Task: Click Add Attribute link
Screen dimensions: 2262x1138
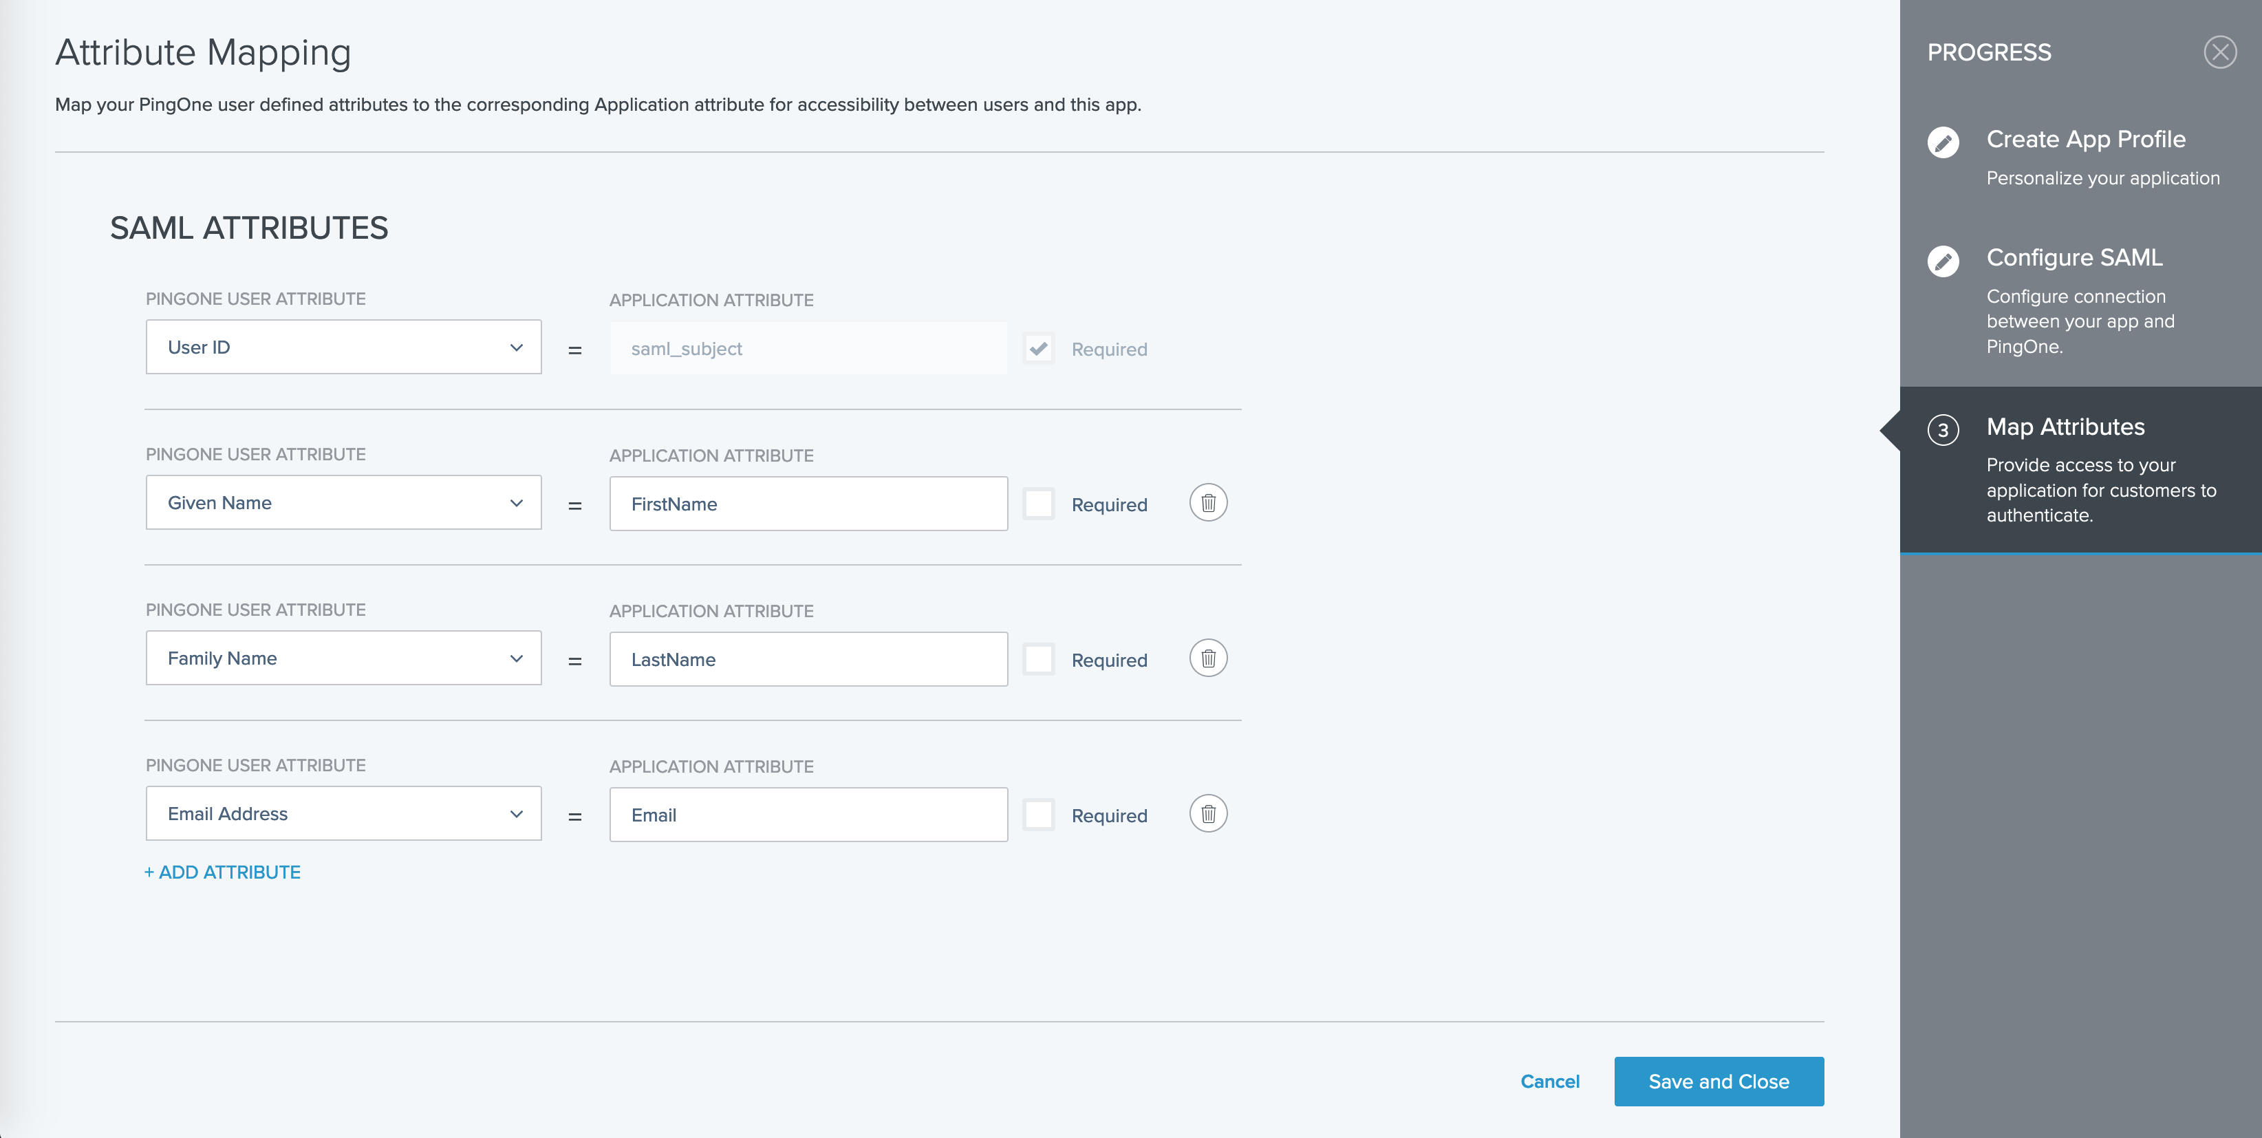Action: [x=222, y=873]
